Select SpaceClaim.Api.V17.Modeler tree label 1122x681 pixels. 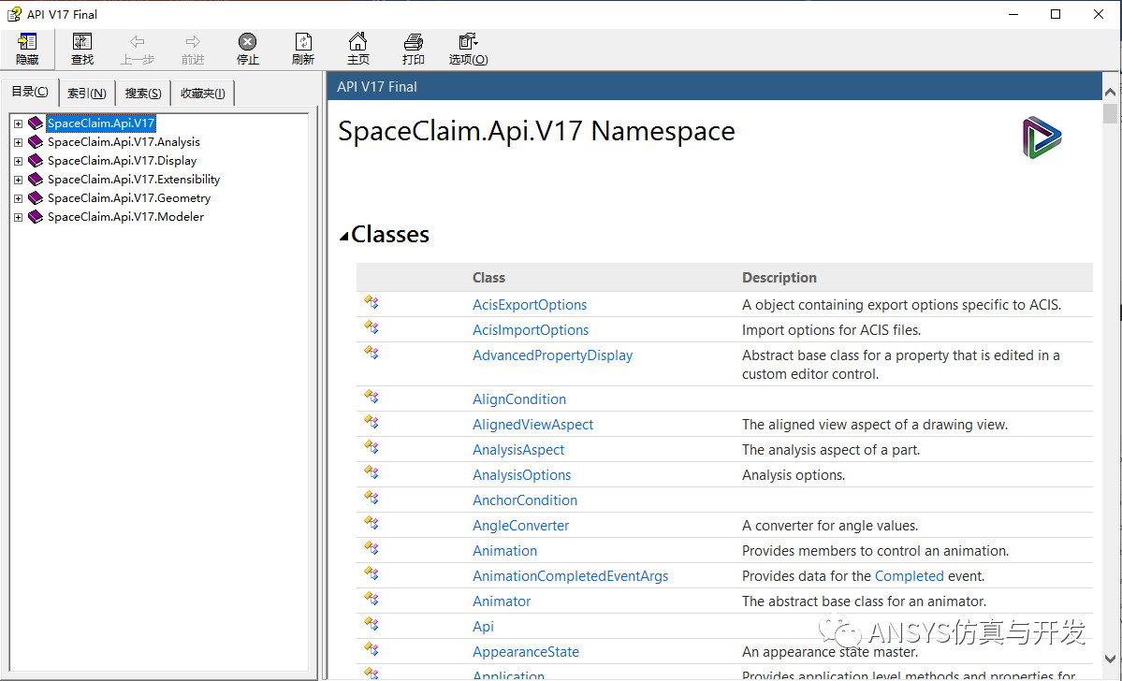click(125, 216)
